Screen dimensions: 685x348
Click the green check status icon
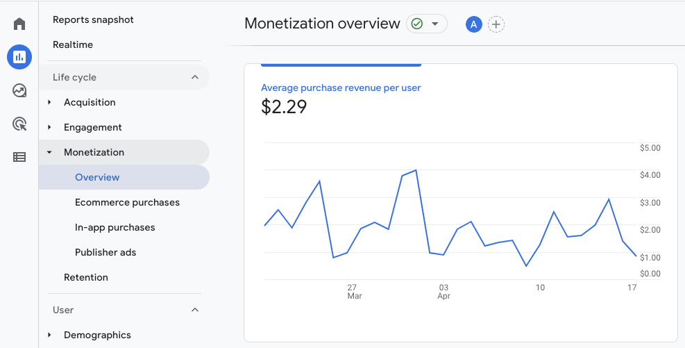(x=417, y=24)
